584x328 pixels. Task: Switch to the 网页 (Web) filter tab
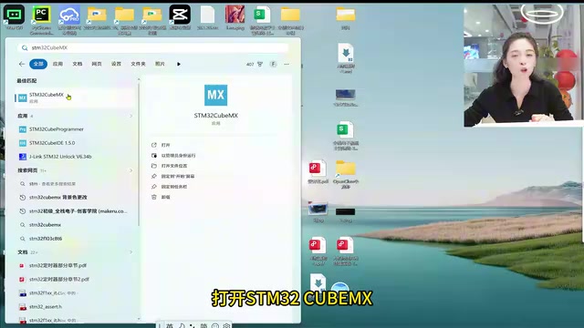click(97, 64)
